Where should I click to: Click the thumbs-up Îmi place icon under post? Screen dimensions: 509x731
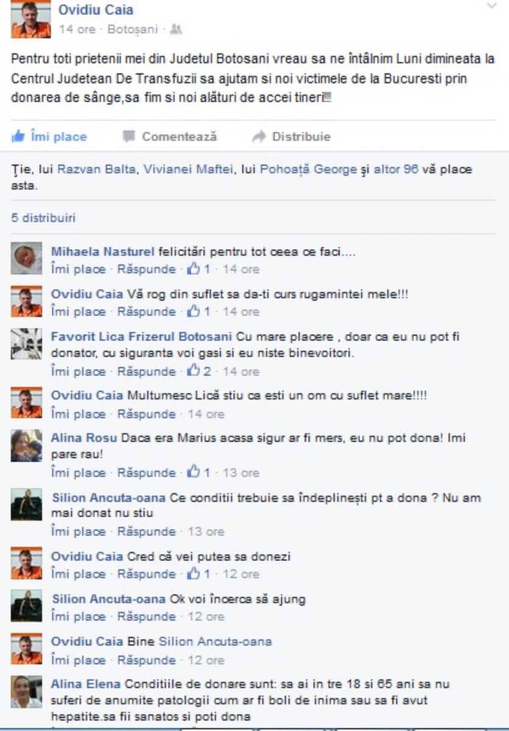[18, 136]
